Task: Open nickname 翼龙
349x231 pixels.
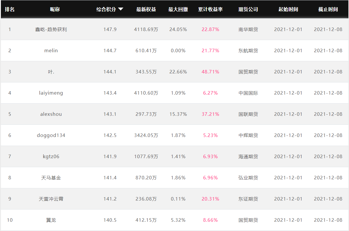Action: [x=51, y=220]
